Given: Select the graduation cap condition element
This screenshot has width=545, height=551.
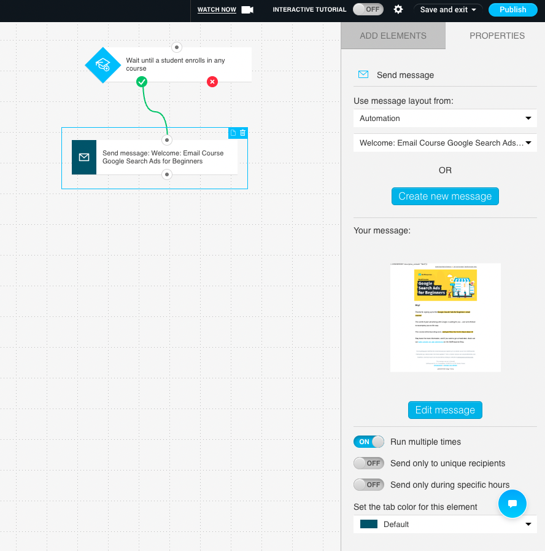Looking at the screenshot, I should pos(102,64).
